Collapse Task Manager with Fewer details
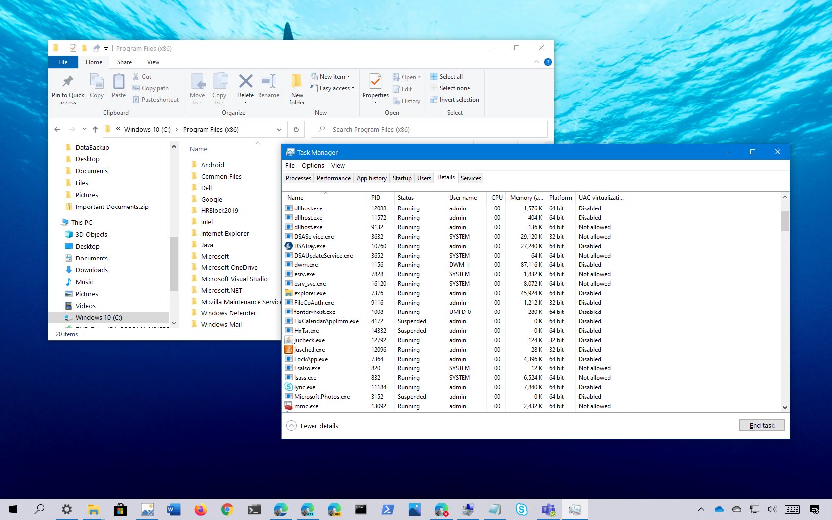 pyautogui.click(x=312, y=426)
